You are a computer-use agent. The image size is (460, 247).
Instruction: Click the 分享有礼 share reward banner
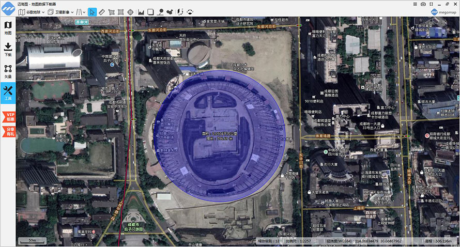click(x=8, y=131)
